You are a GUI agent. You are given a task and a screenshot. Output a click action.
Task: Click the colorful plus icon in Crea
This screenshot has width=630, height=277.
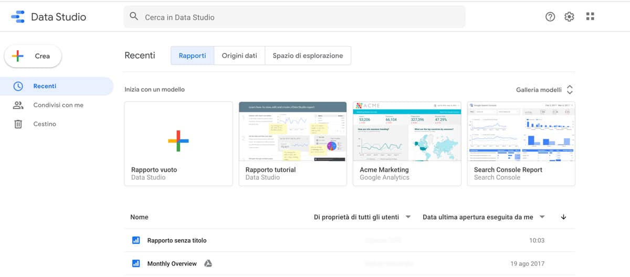coord(17,56)
